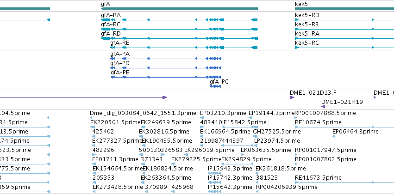The image size is (394, 194).
Task: Click the GH27525.5prime EST label
Action: [277, 132]
